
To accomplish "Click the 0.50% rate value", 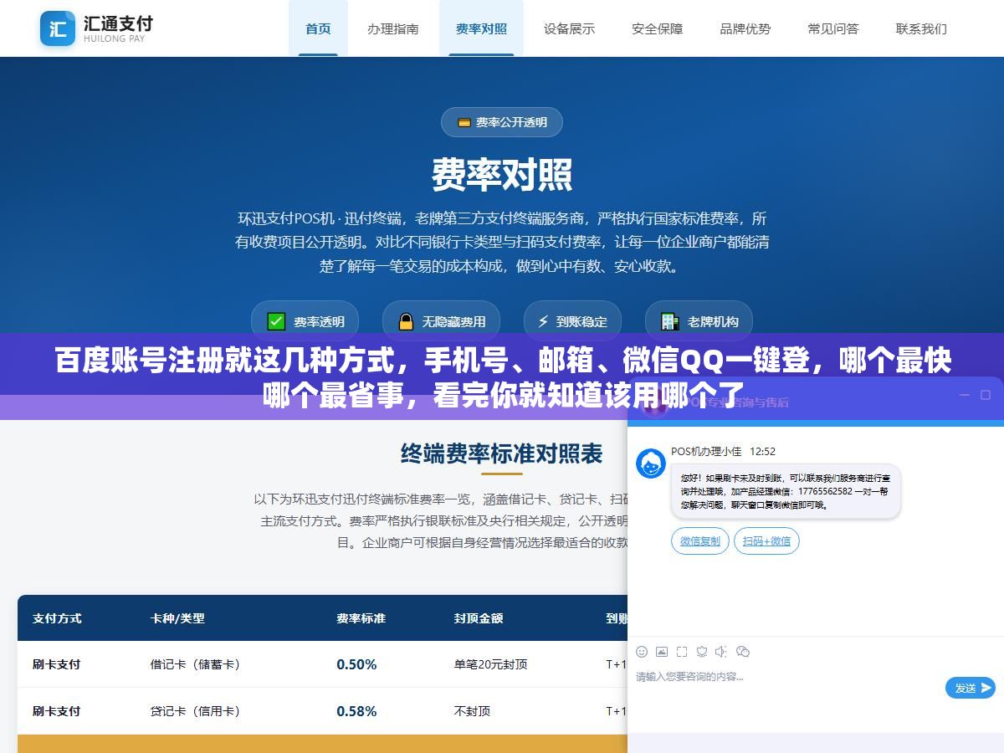I will pos(356,664).
